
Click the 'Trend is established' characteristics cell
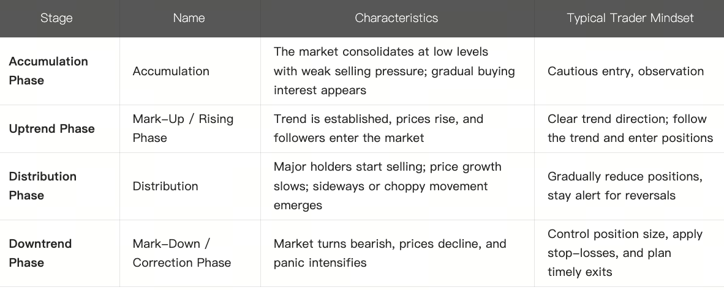(378, 128)
